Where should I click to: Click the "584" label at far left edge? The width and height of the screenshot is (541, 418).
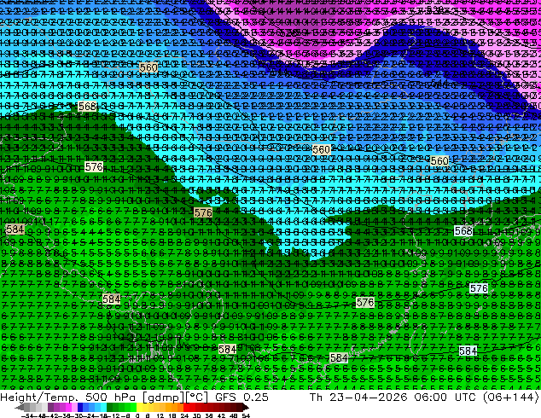(15, 229)
